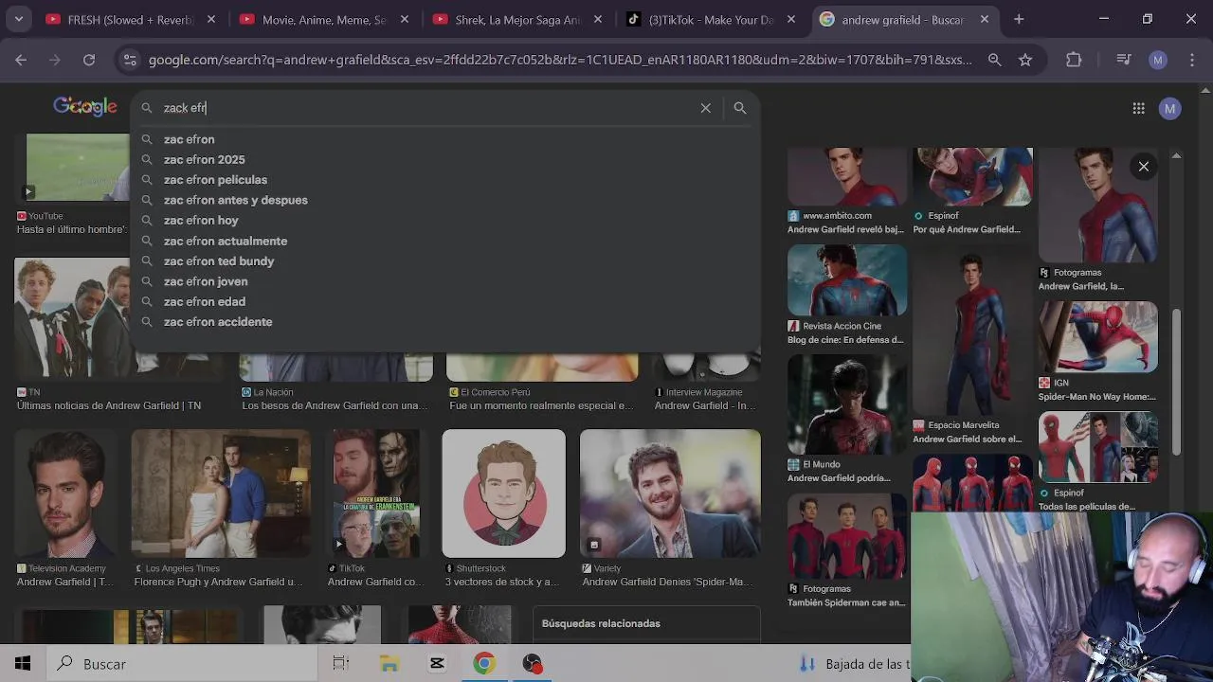Select suggestion zac efron
This screenshot has height=682, width=1213.
pos(444,139)
